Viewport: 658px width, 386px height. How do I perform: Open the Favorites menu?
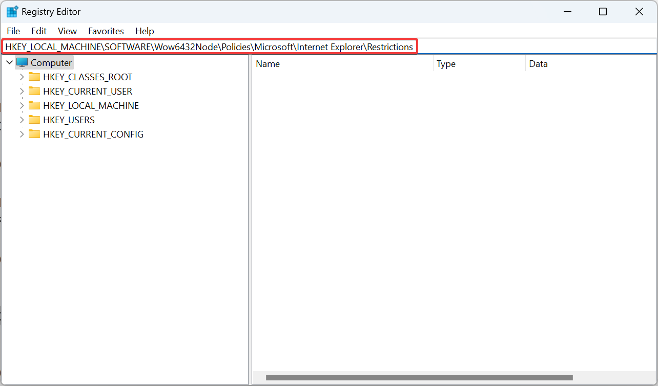[x=106, y=31]
